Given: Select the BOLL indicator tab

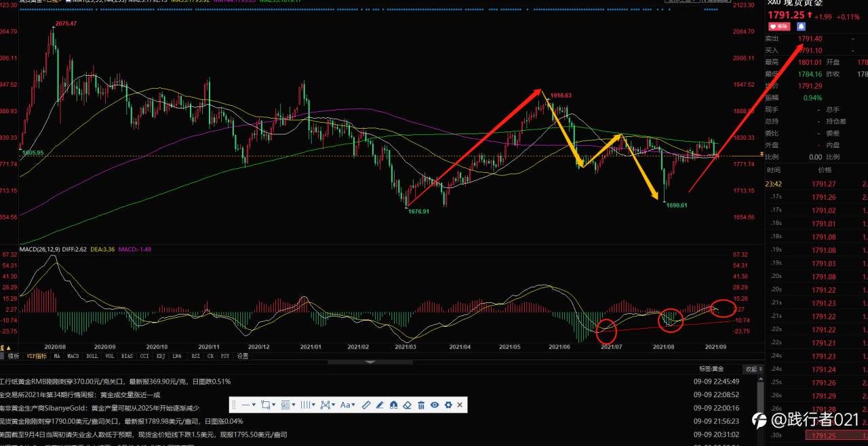Looking at the screenshot, I should pyautogui.click(x=92, y=355).
